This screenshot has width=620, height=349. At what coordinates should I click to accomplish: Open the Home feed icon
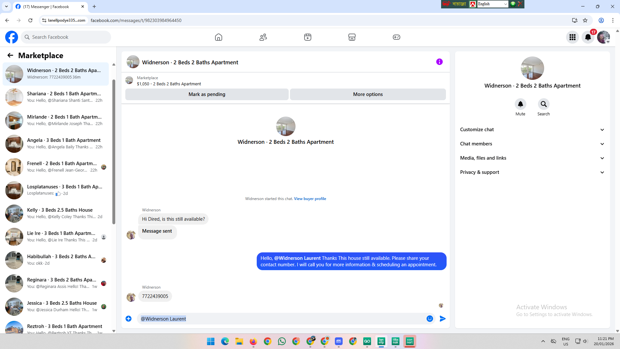click(x=219, y=37)
